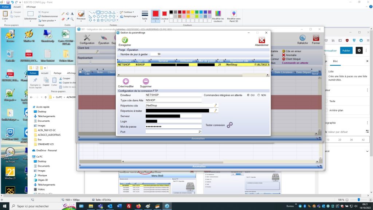Click the blue Publier button
Image resolution: width=373 pixels, height=210 pixels.
tap(346, 51)
